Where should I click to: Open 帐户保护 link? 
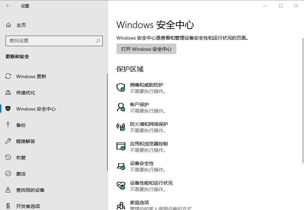[x=139, y=104]
